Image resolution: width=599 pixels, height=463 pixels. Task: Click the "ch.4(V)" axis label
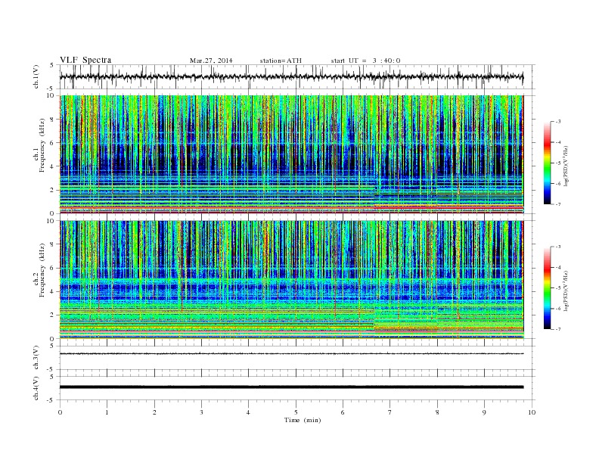pyautogui.click(x=36, y=388)
